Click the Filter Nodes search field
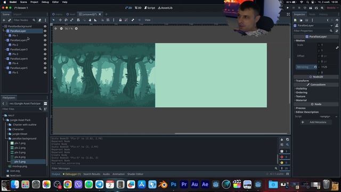 tap(24, 20)
